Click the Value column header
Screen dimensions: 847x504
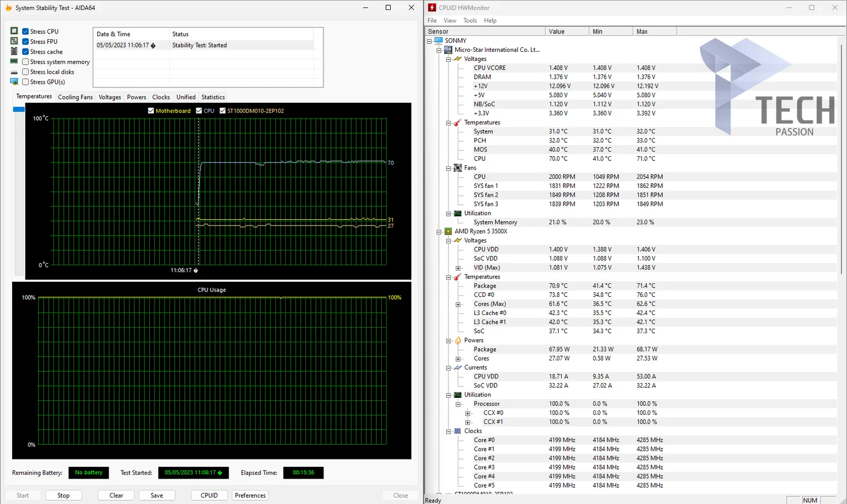pos(566,31)
